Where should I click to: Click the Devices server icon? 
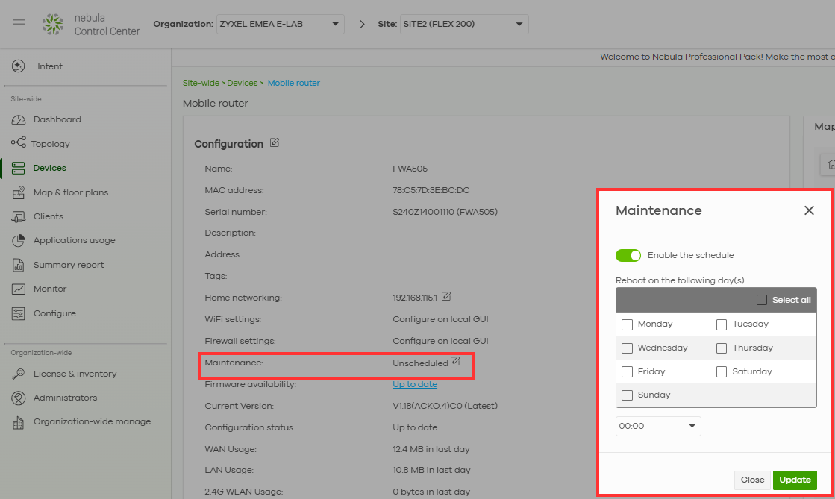(x=18, y=169)
